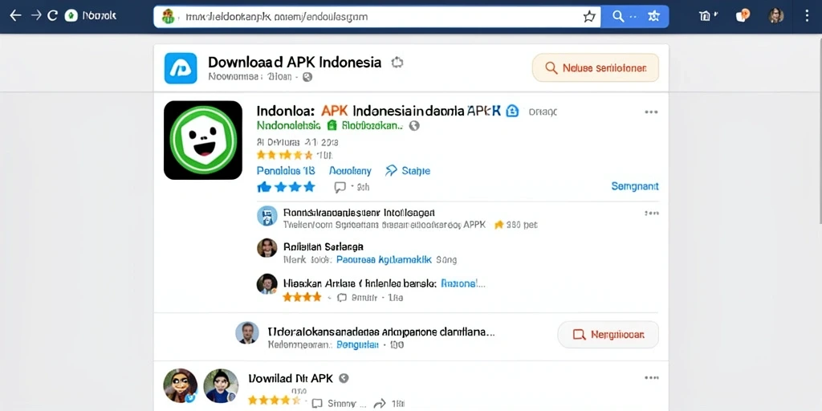This screenshot has width=822, height=411.
Task: Click the green icon in the post subtitle line
Action: pyautogui.click(x=332, y=125)
